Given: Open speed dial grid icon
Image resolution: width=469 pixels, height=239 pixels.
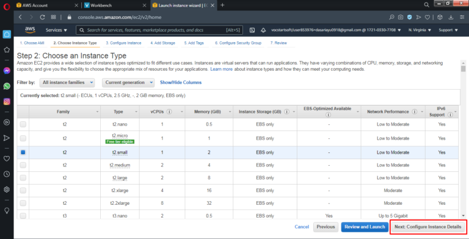Looking at the screenshot, I should pyautogui.click(x=53, y=17).
